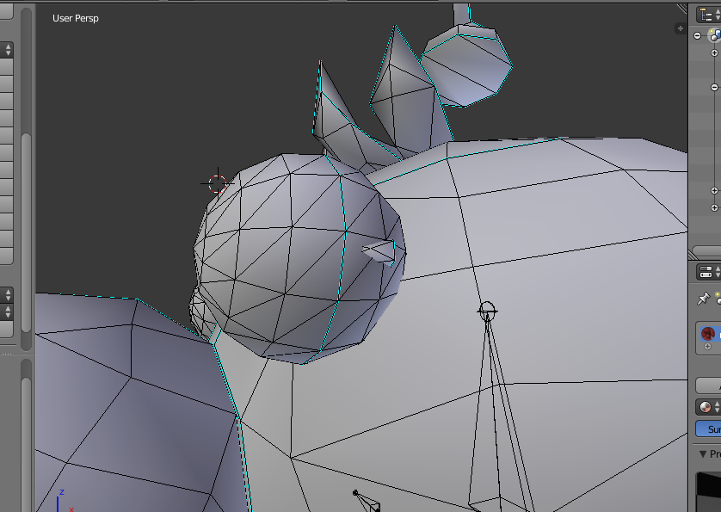The width and height of the screenshot is (721, 512).
Task: Click the 3D cursor crosshair in viewport
Action: click(x=218, y=183)
